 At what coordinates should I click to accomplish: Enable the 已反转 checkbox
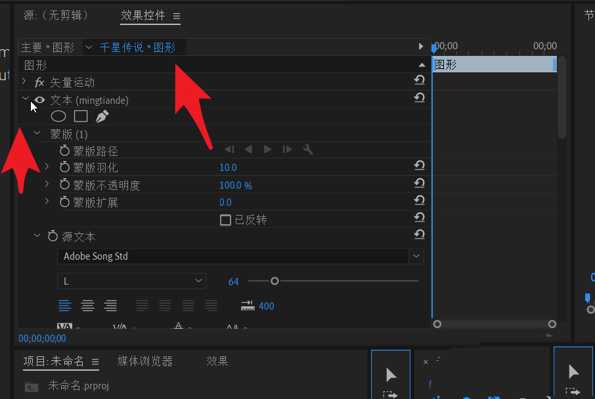[225, 220]
